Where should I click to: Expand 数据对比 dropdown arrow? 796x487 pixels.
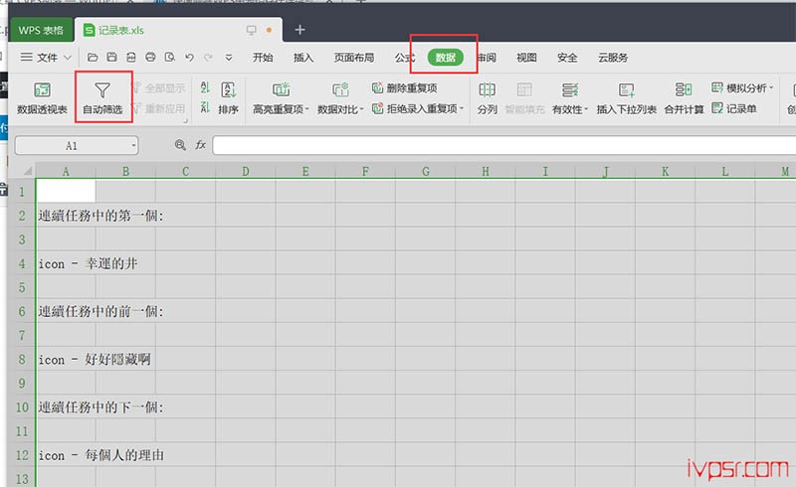361,109
